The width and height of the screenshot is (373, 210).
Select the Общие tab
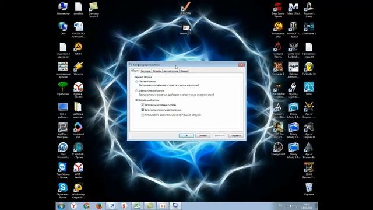(x=135, y=71)
